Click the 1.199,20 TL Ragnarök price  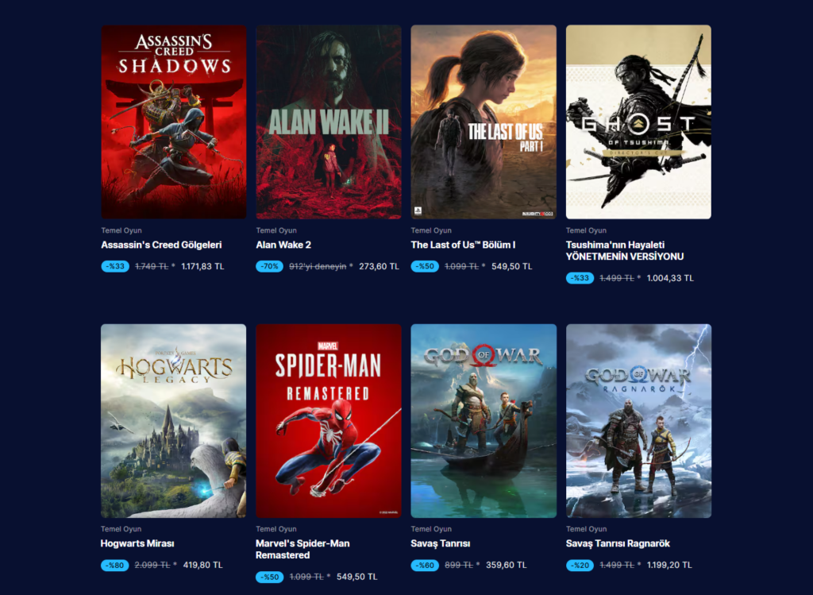click(x=669, y=566)
